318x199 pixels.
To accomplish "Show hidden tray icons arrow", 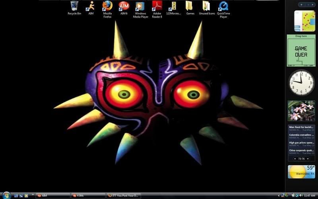I will point(279,196).
